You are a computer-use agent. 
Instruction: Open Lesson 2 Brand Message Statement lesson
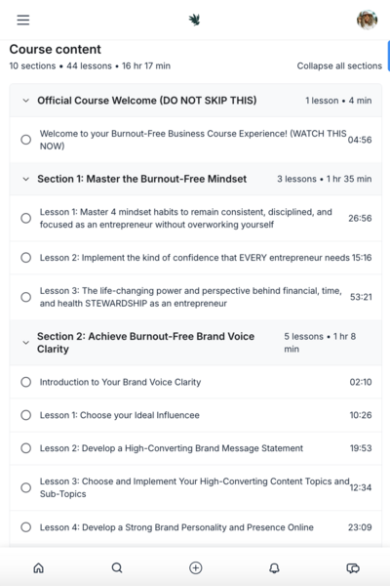(x=172, y=448)
